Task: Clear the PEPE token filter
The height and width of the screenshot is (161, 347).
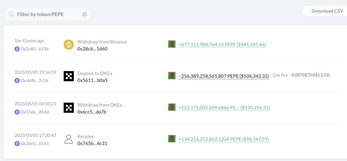Action: (84, 14)
